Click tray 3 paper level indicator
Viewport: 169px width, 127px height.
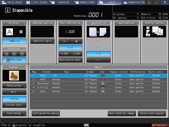[103, 83]
